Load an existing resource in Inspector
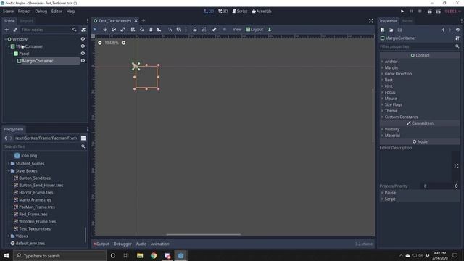 pos(391,30)
